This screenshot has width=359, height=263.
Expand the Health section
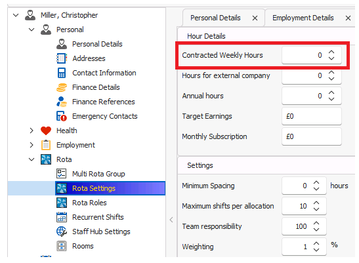32,131
